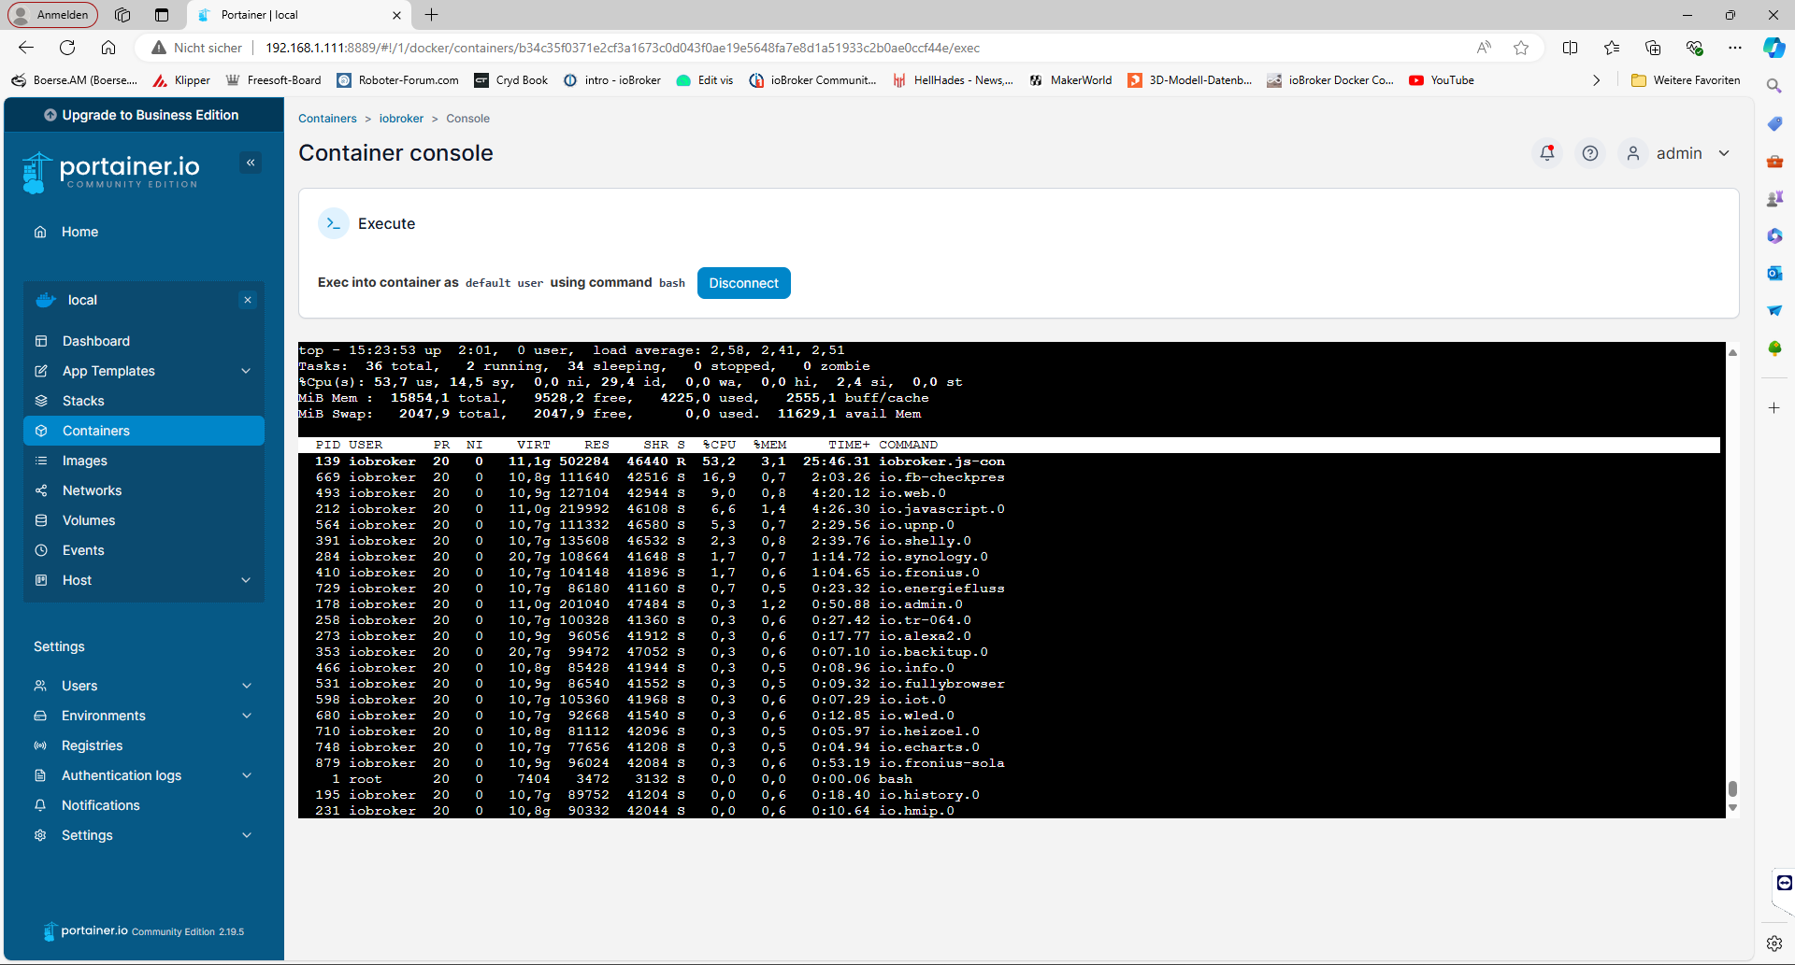Image resolution: width=1795 pixels, height=965 pixels.
Task: Go to browser home page
Action: click(x=108, y=48)
